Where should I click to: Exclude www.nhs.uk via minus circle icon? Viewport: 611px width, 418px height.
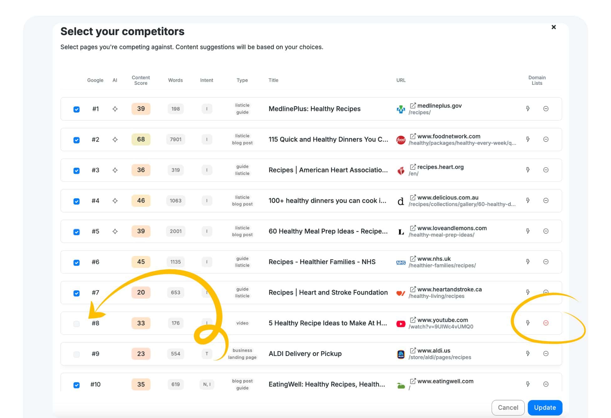coord(546,262)
